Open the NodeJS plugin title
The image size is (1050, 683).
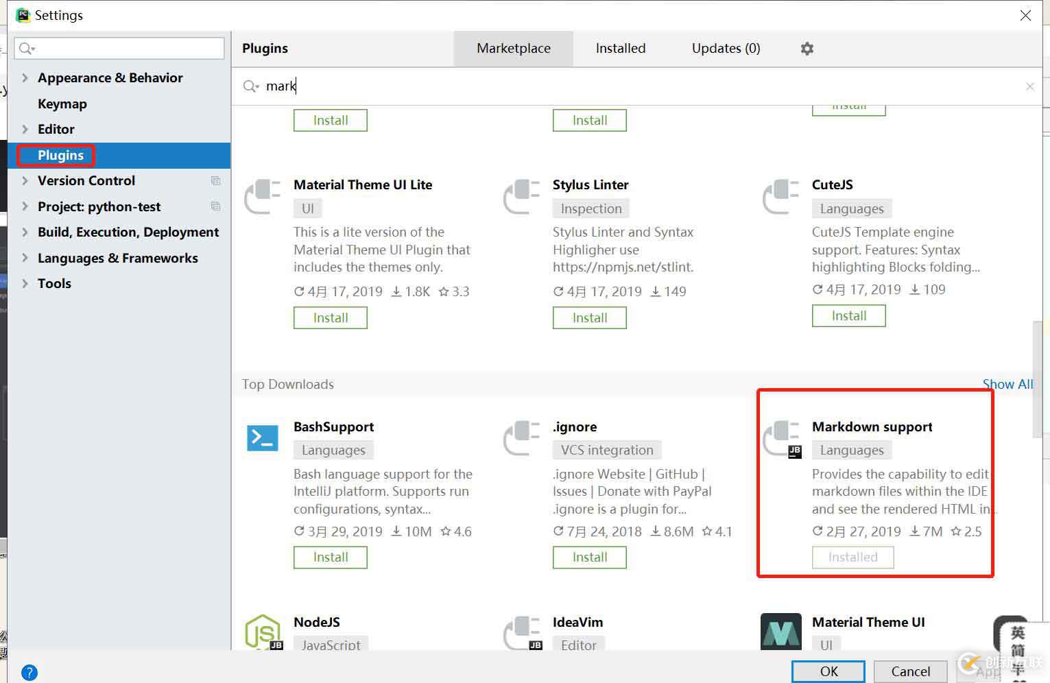click(317, 622)
